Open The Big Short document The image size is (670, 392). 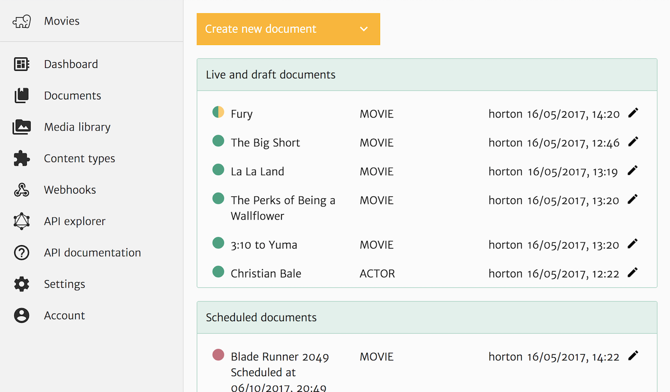pos(266,143)
